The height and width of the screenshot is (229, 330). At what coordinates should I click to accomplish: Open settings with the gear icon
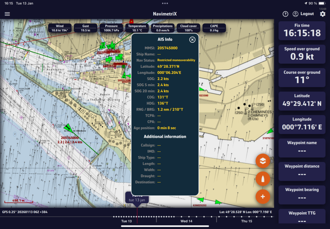pyautogui.click(x=323, y=14)
